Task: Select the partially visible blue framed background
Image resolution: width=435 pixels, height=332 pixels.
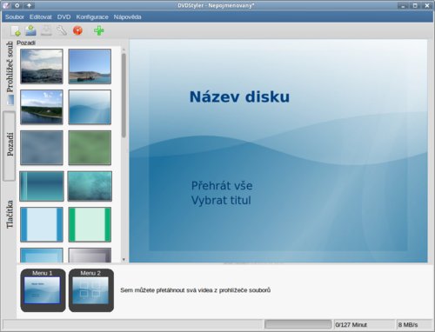Action: [x=42, y=256]
